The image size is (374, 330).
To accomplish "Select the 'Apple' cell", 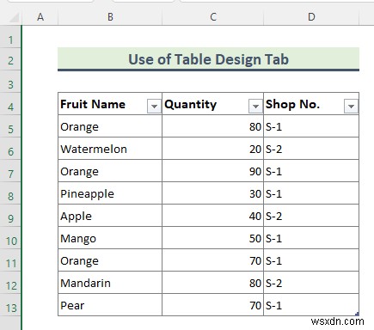I will pos(110,216).
